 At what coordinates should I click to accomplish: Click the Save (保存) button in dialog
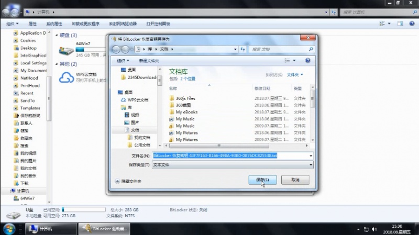(262, 180)
